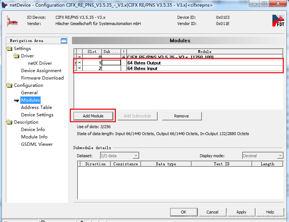Click the Slot column header

[x=92, y=52]
